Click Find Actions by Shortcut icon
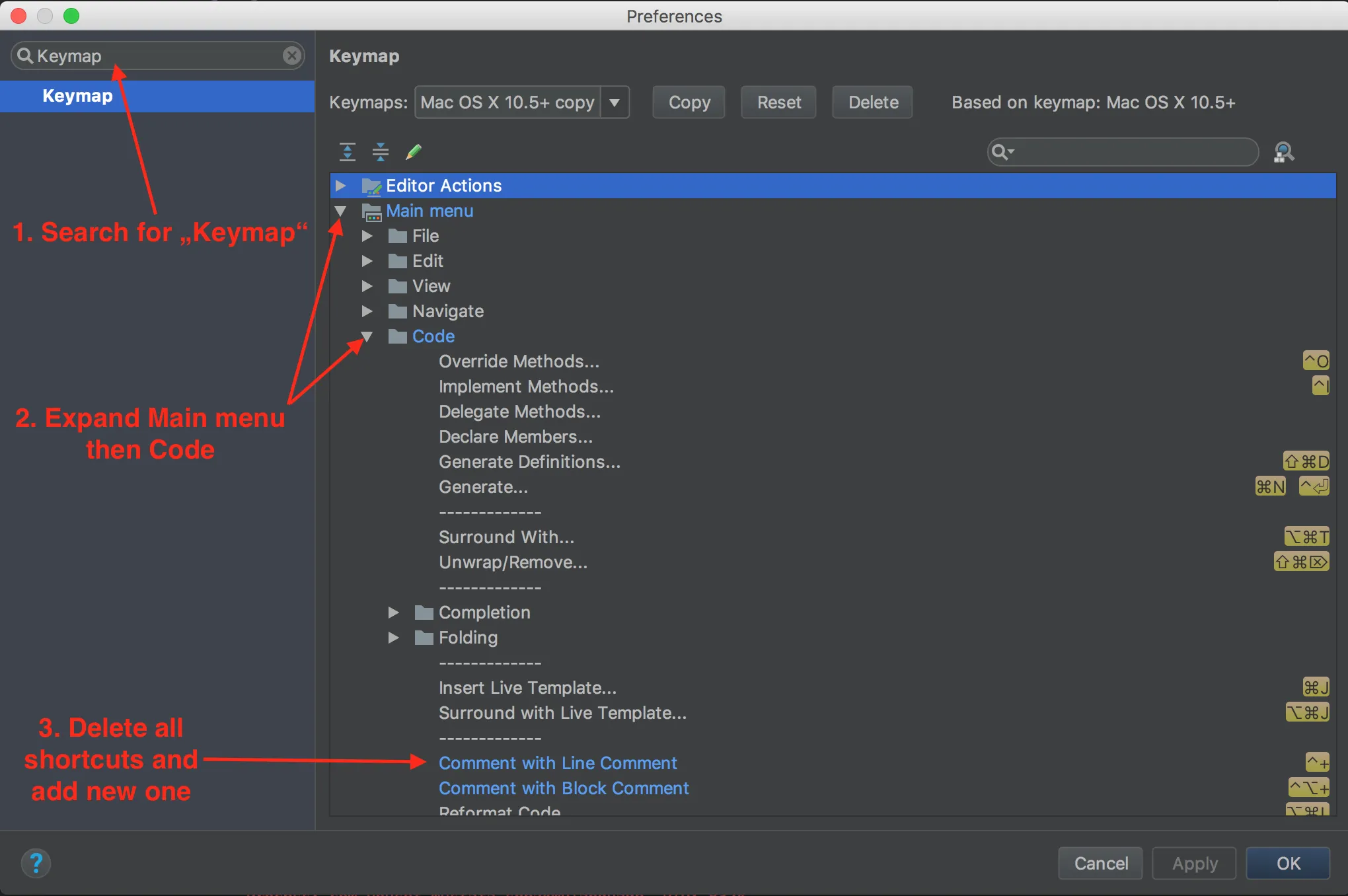Viewport: 1348px width, 896px height. [x=1283, y=152]
